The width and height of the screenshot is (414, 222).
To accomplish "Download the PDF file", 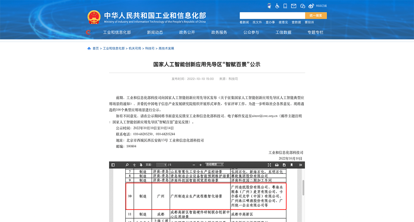I will pos(284,165).
